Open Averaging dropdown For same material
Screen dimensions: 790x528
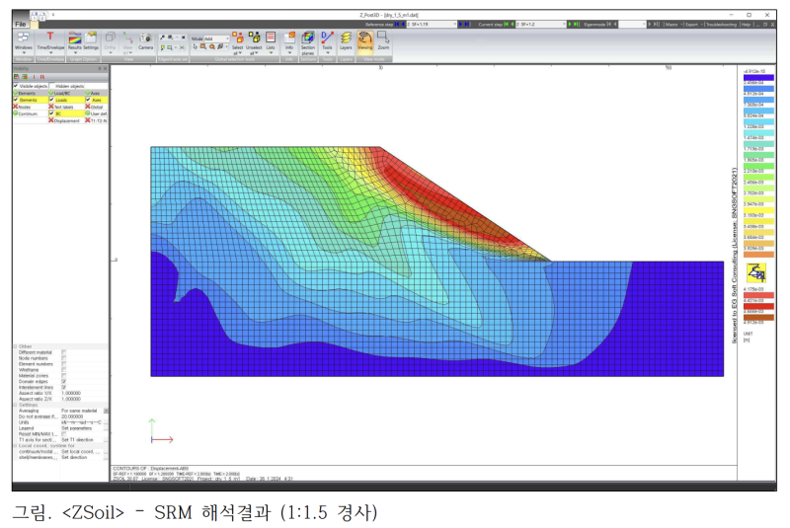106,411
